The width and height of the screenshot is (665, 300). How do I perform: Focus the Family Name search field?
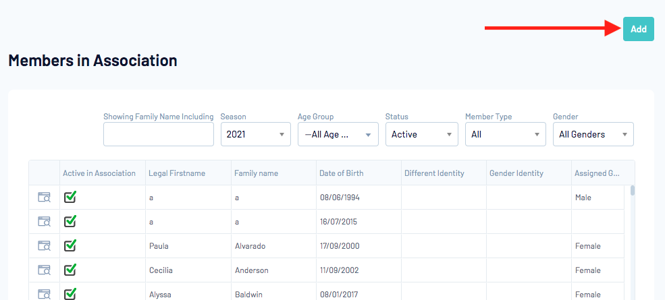159,134
